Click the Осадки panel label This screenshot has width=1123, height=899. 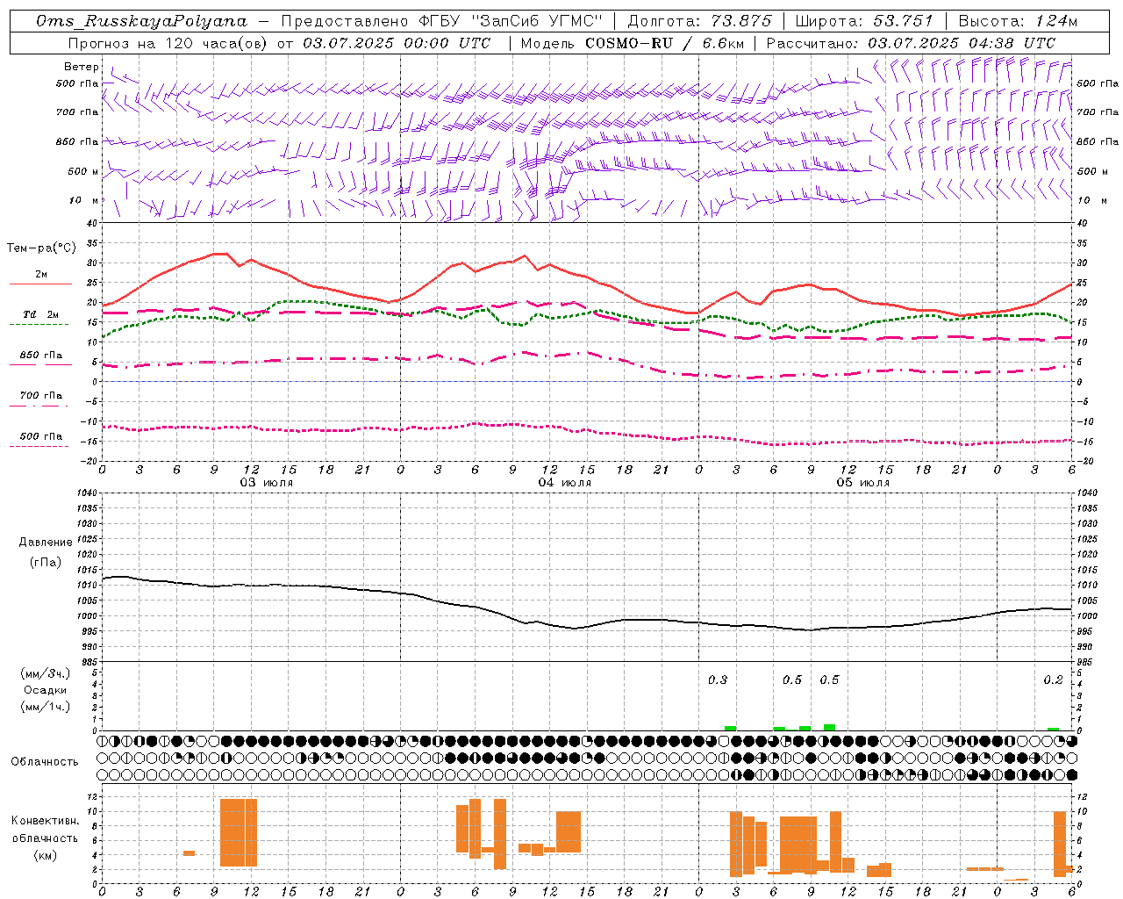pyautogui.click(x=46, y=690)
